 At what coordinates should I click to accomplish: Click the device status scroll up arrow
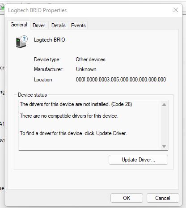click(164, 105)
